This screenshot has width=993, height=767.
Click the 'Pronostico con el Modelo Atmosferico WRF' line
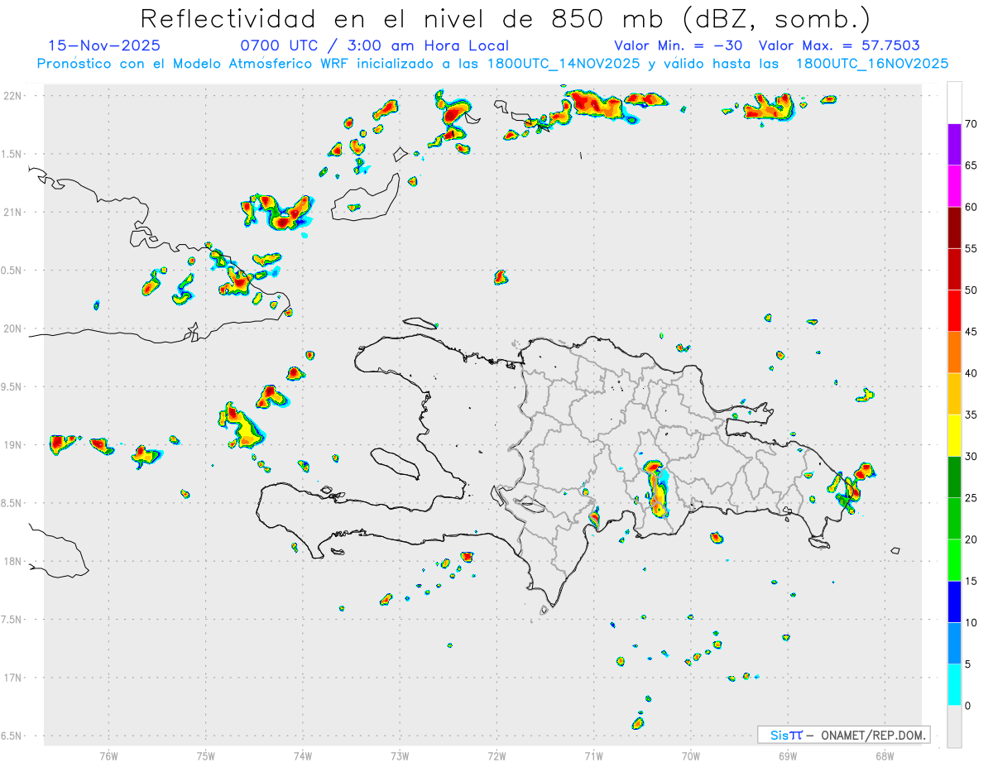coord(492,64)
